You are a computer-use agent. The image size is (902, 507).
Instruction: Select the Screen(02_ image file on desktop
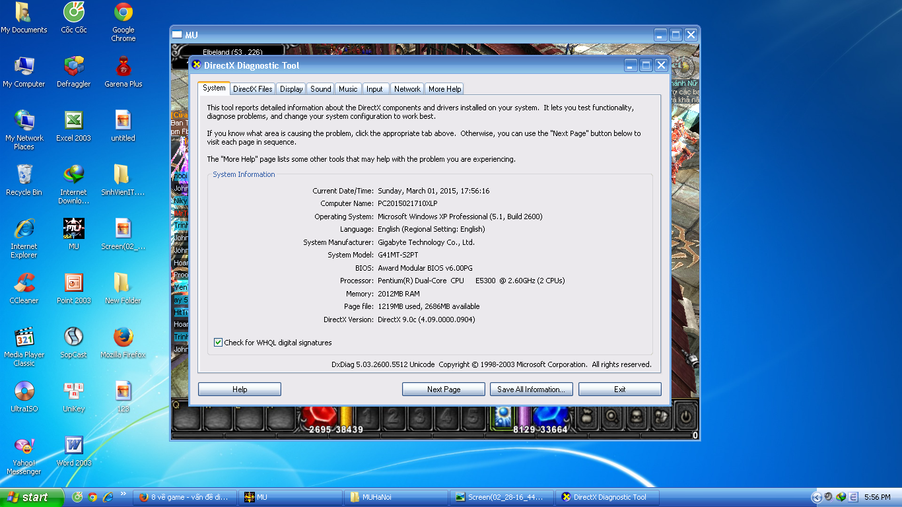(123, 234)
